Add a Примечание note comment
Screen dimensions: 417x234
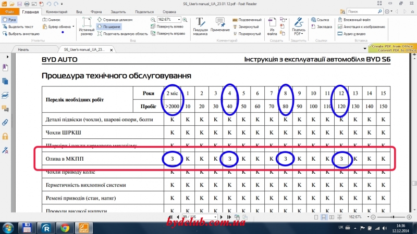coord(220,24)
